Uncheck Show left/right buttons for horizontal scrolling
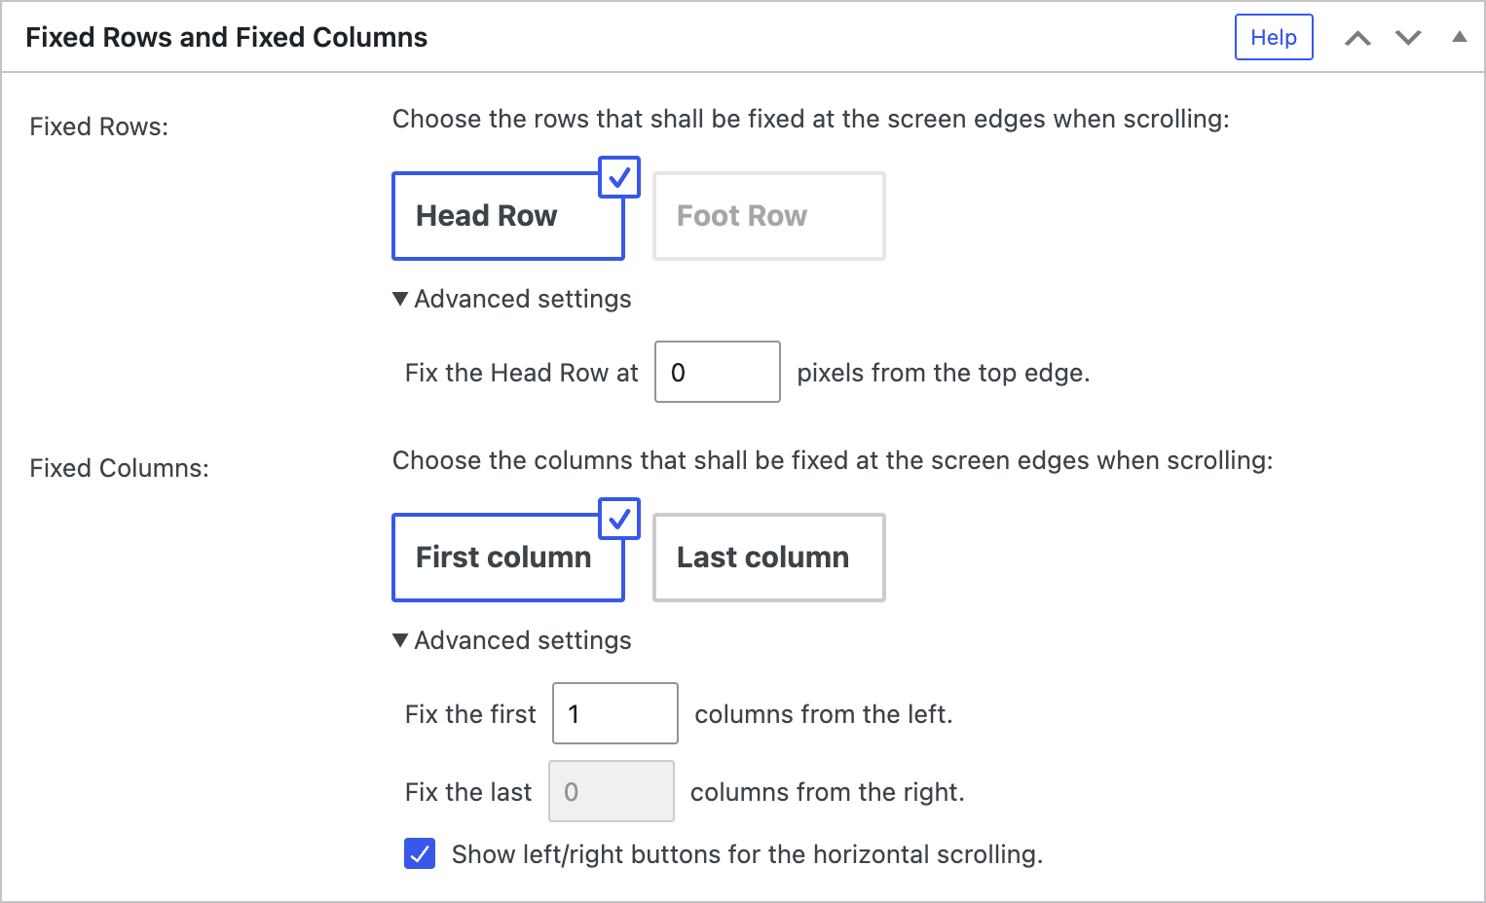Viewport: 1486px width, 903px height. pyautogui.click(x=419, y=854)
